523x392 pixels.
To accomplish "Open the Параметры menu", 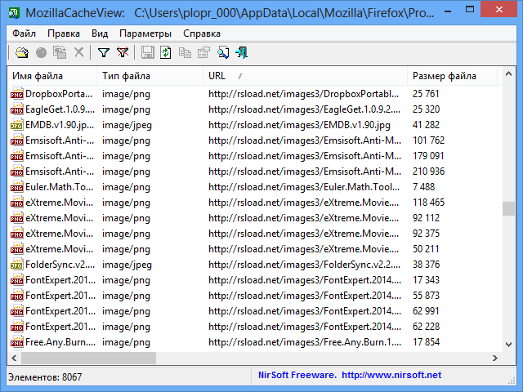I will pos(145,33).
